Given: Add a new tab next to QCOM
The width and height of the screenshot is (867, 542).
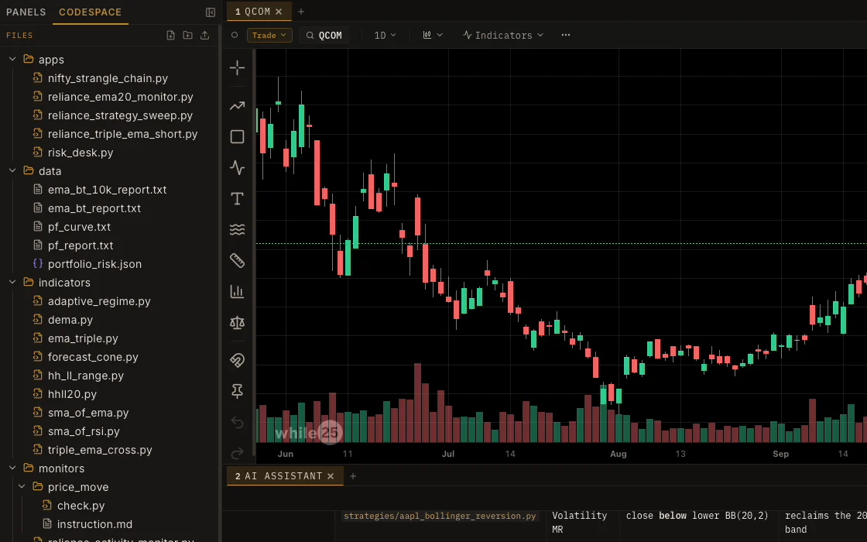Looking at the screenshot, I should point(301,12).
